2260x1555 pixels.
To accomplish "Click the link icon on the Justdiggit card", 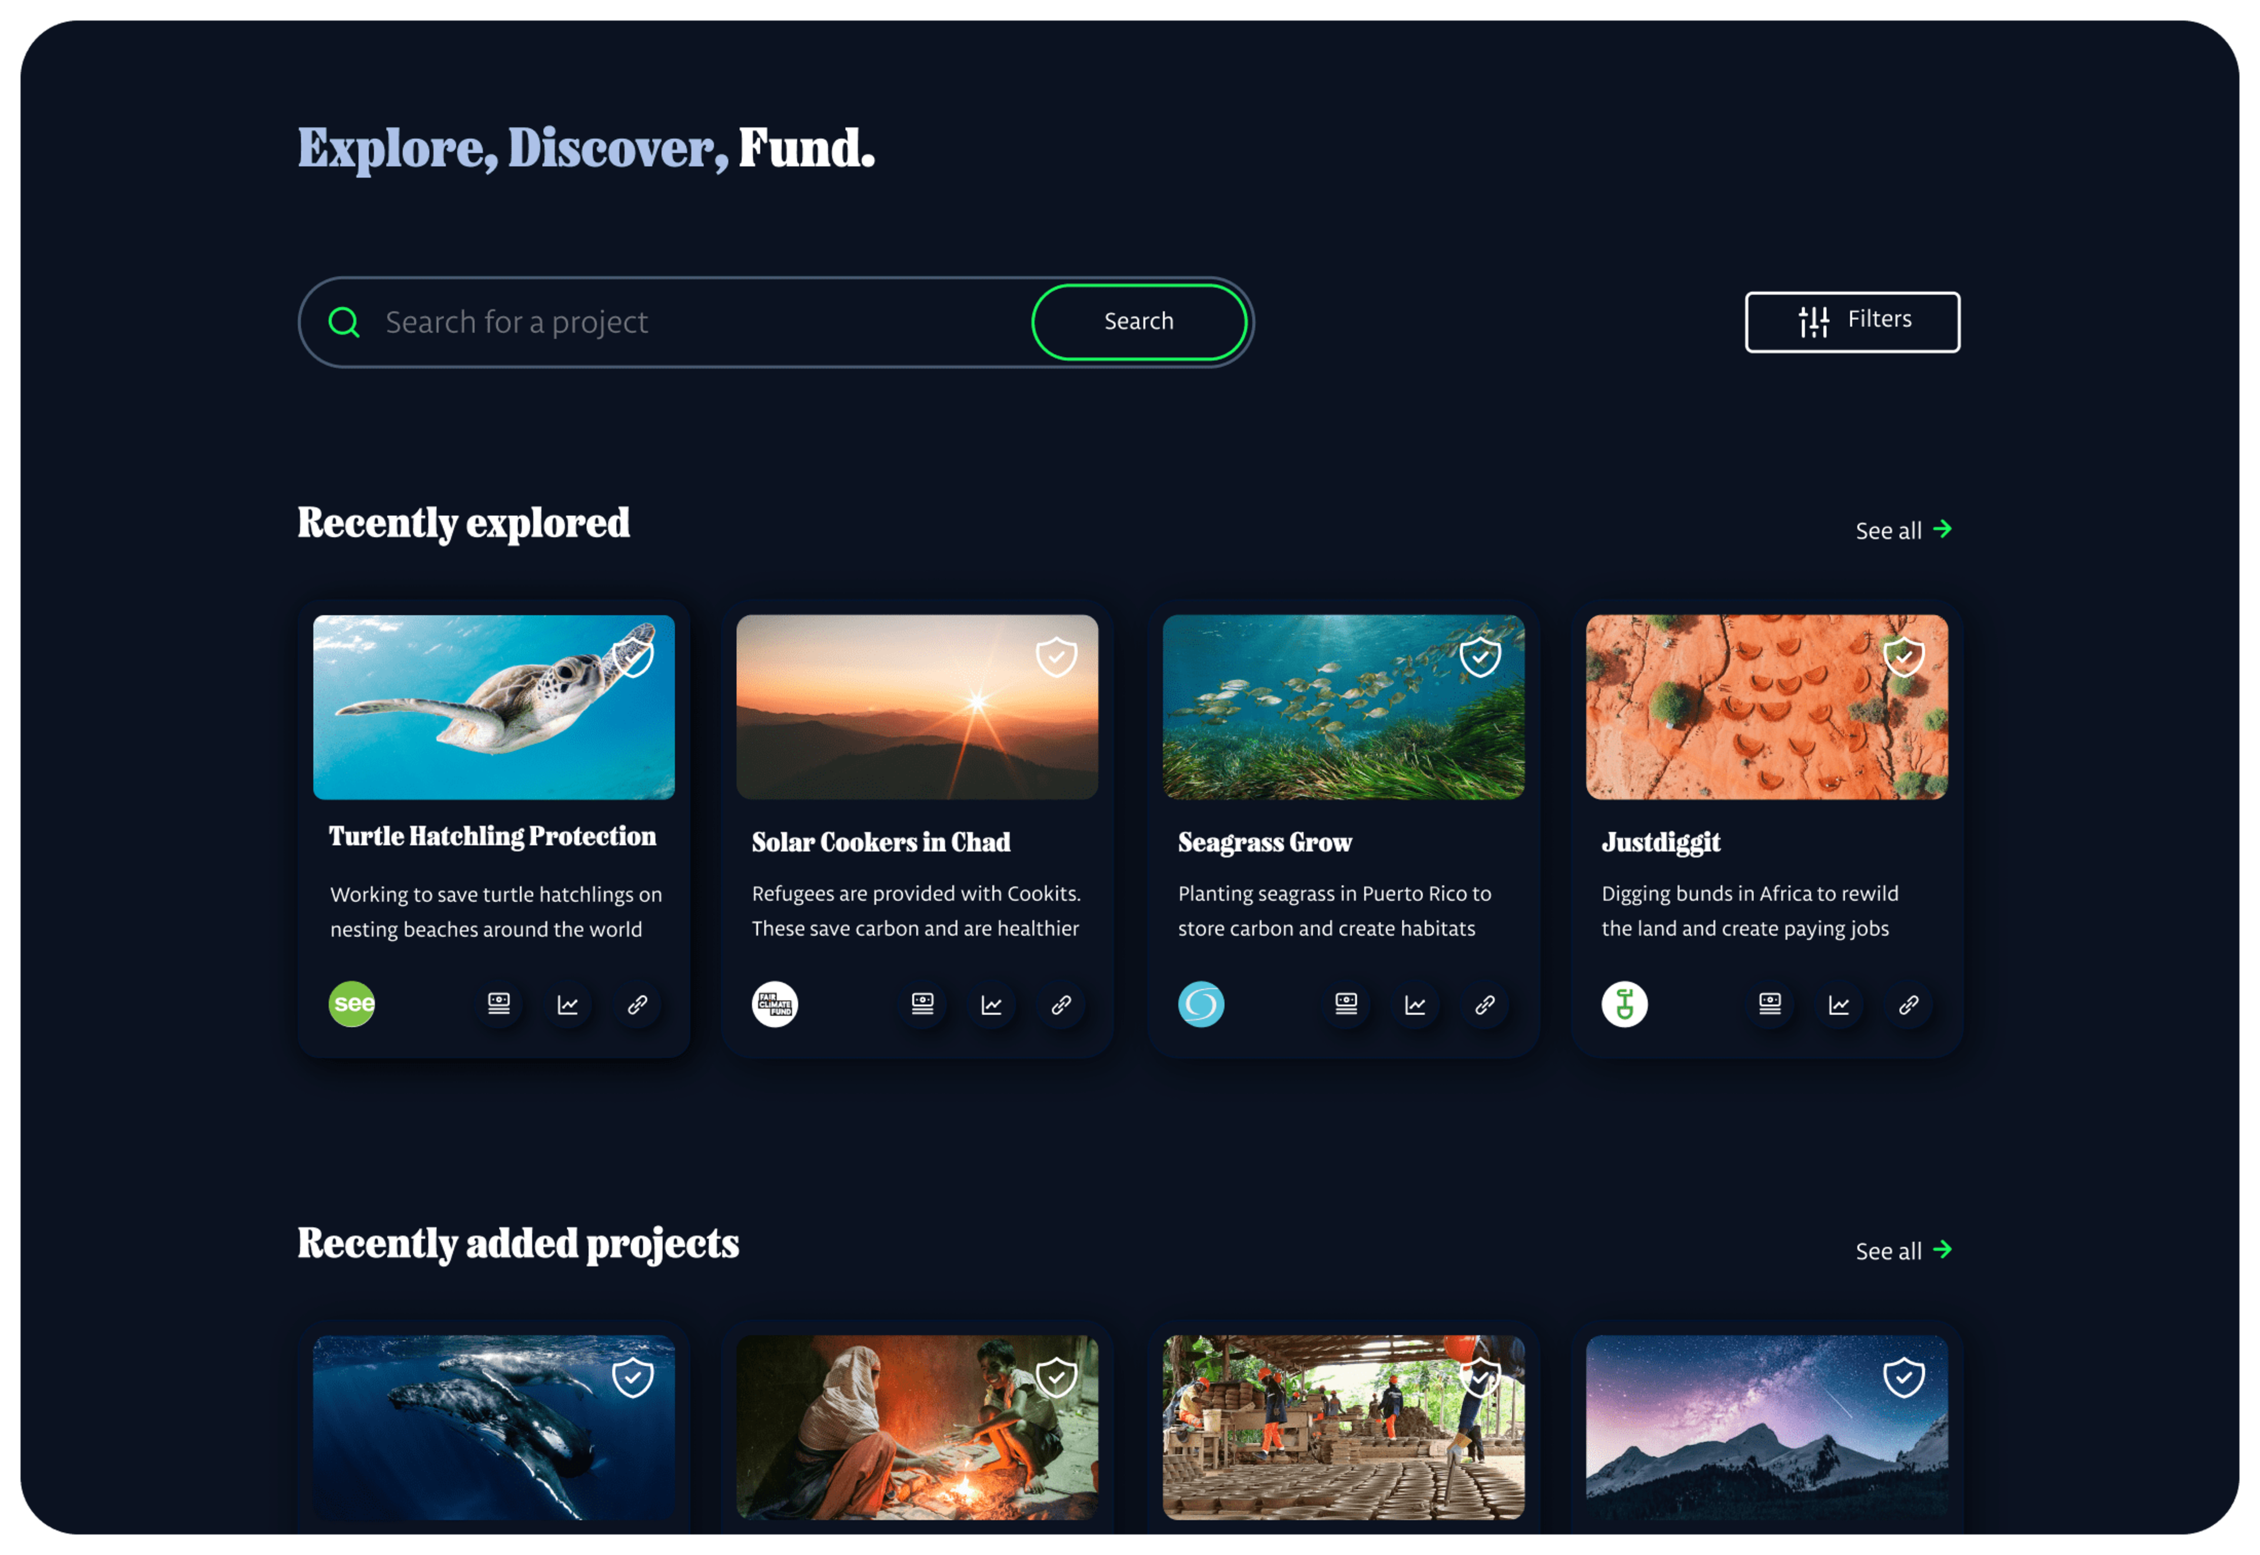I will click(1909, 1004).
